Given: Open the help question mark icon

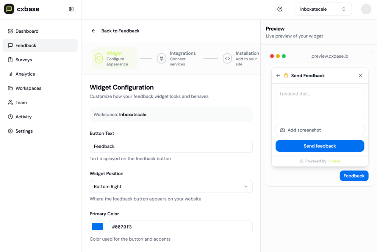Looking at the screenshot, I should pos(279,9).
